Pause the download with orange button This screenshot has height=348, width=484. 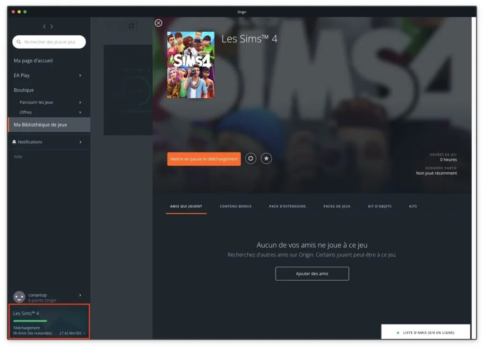[x=204, y=159]
